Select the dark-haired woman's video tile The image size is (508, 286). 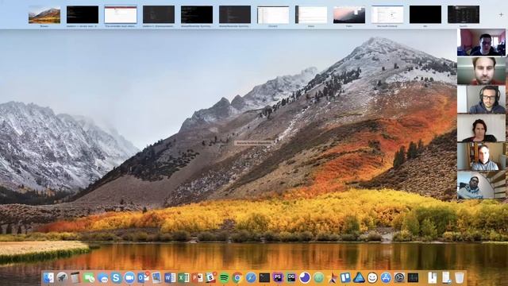click(481, 128)
